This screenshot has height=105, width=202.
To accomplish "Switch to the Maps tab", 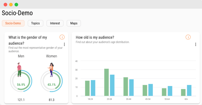I will [74, 23].
